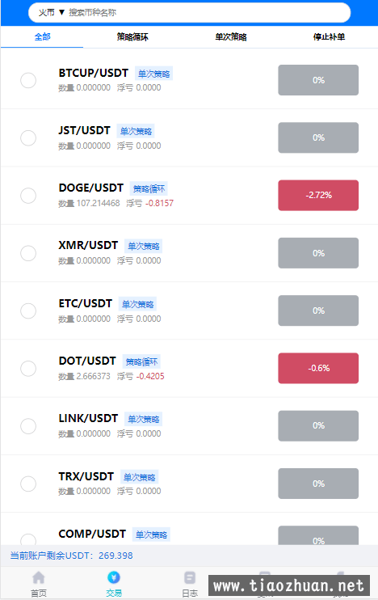
Task: Click the 搜索币种名称 search field
Action: coord(207,13)
